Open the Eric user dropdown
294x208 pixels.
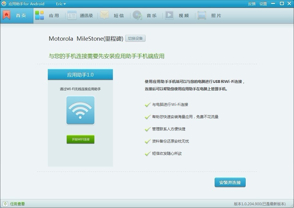click(x=61, y=4)
